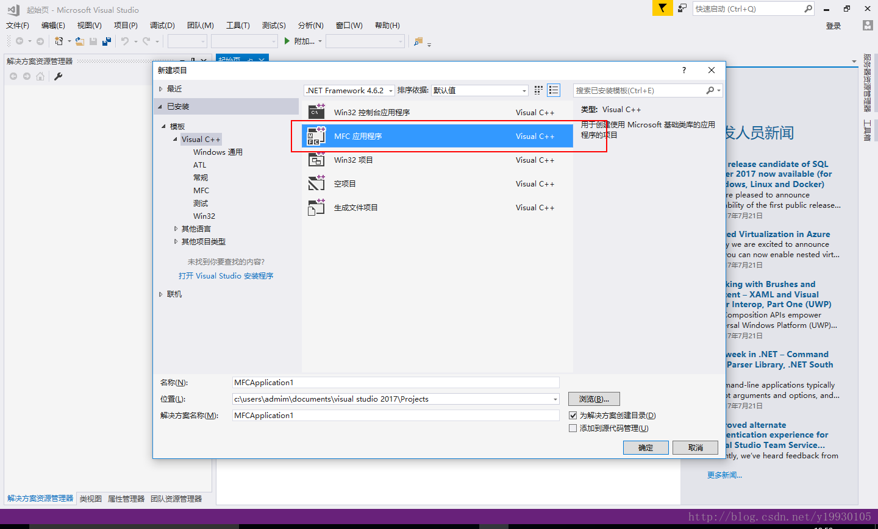Click the Redo toolbar icon
Screen dimensions: 878x529
point(146,41)
